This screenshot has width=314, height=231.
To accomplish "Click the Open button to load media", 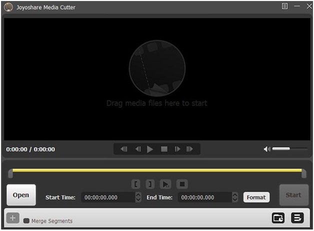I will [x=21, y=195].
